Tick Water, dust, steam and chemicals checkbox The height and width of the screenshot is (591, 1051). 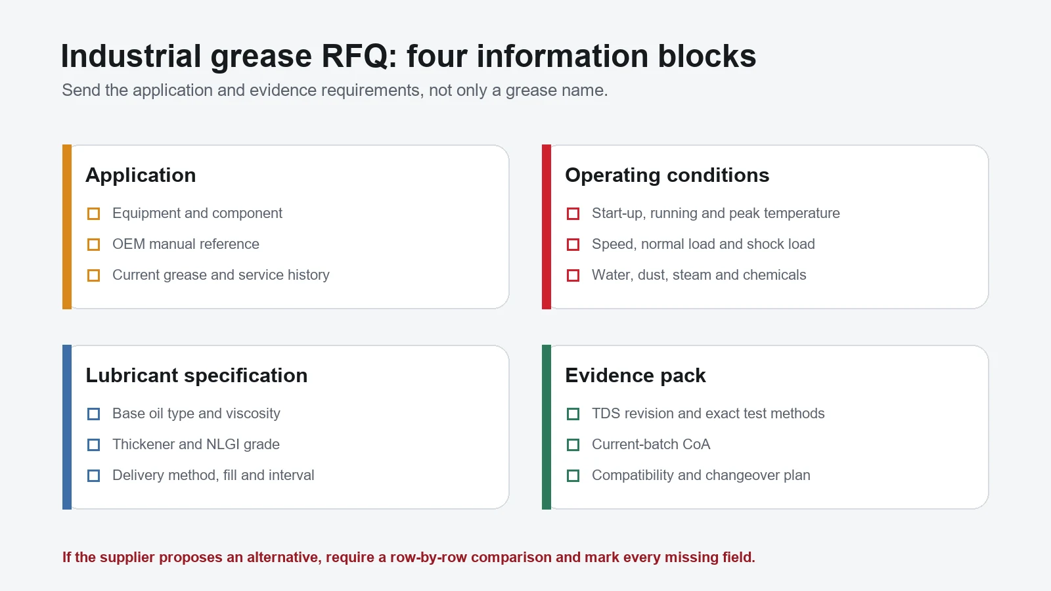[x=573, y=276]
